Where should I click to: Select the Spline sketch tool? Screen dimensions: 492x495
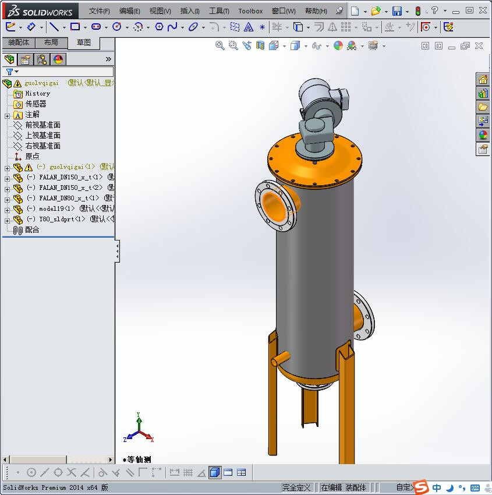point(172,27)
